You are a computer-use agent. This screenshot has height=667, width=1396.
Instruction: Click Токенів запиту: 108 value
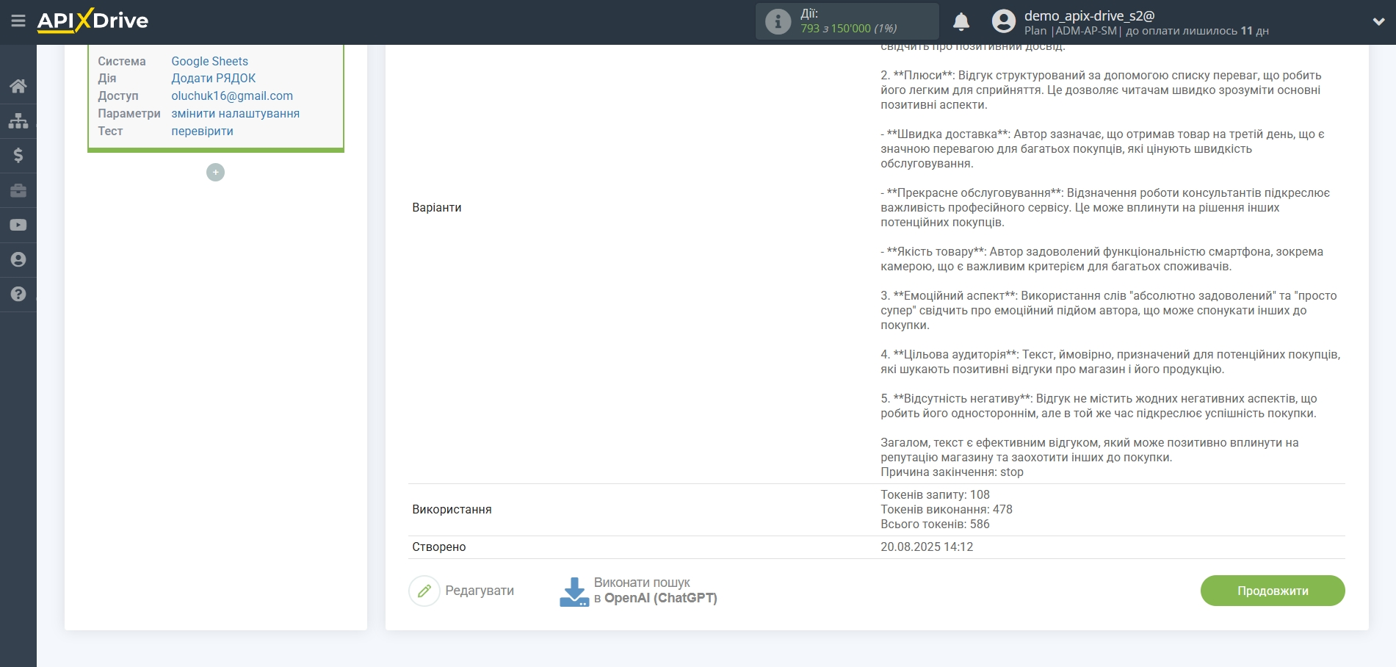[x=935, y=494]
